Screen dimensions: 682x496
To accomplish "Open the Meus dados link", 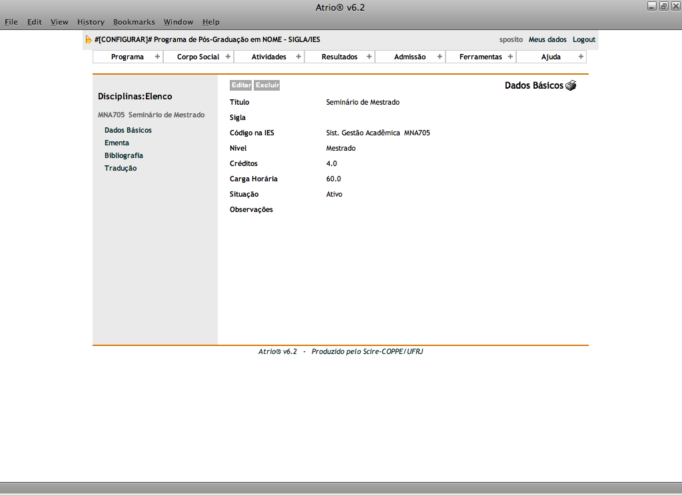I will (x=547, y=40).
